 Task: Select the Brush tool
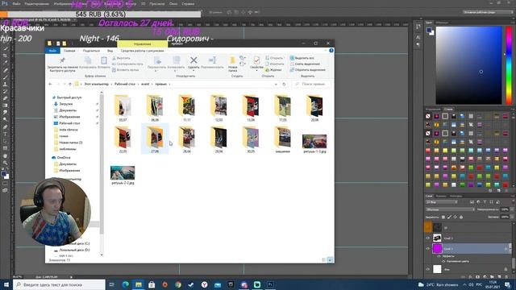click(x=6, y=77)
